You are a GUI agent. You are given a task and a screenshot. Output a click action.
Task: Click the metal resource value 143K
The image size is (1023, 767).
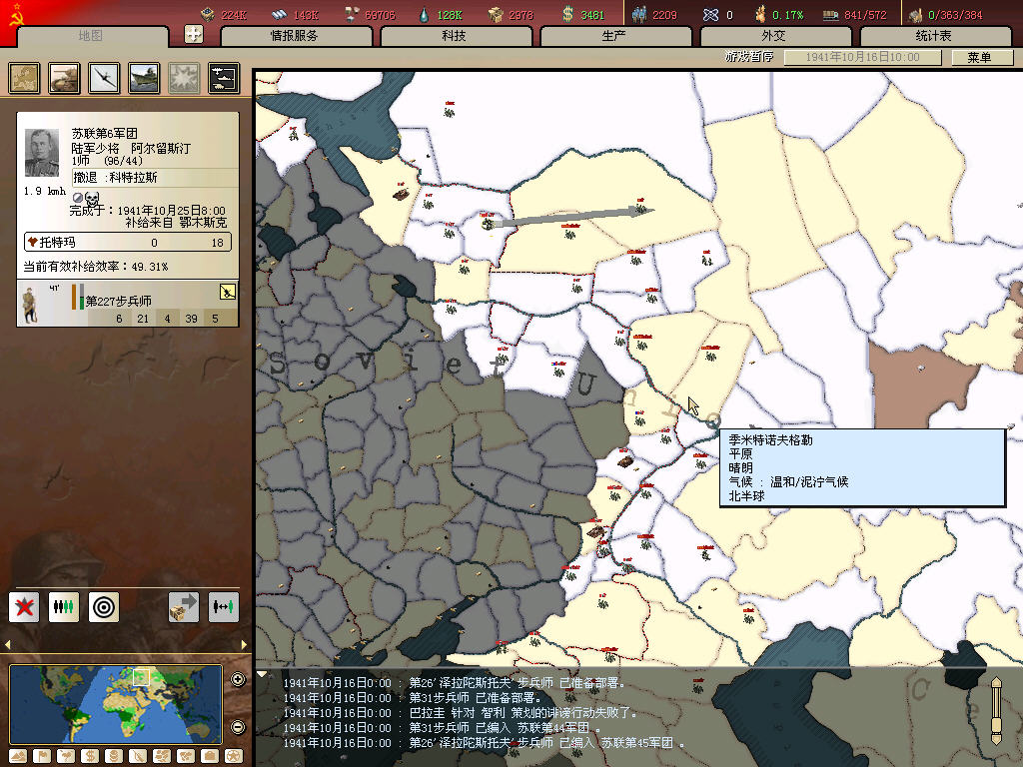point(306,15)
